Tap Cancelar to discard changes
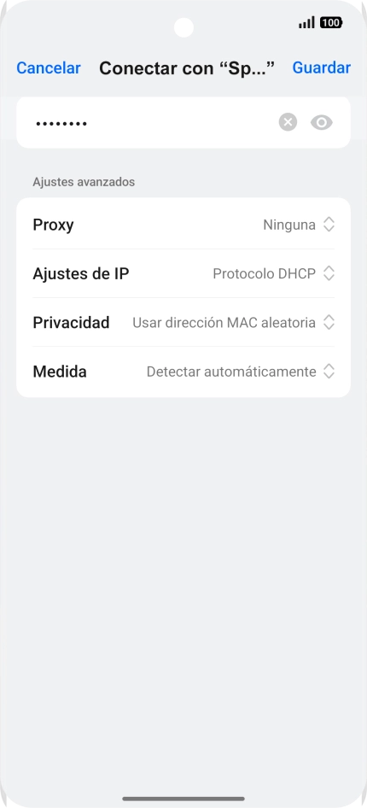This screenshot has height=808, width=367. coord(49,68)
